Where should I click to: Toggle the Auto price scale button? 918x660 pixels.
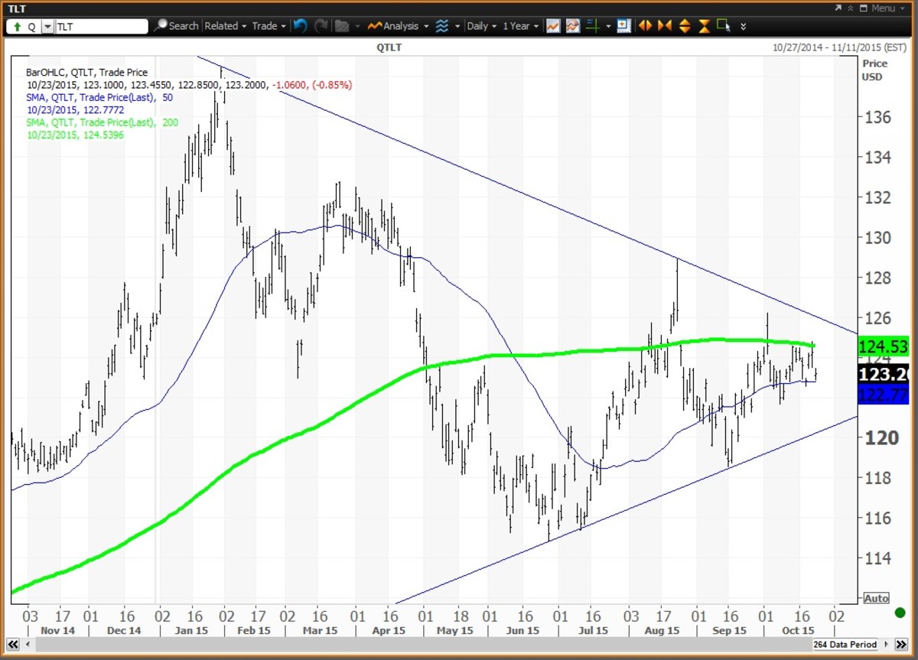point(876,598)
